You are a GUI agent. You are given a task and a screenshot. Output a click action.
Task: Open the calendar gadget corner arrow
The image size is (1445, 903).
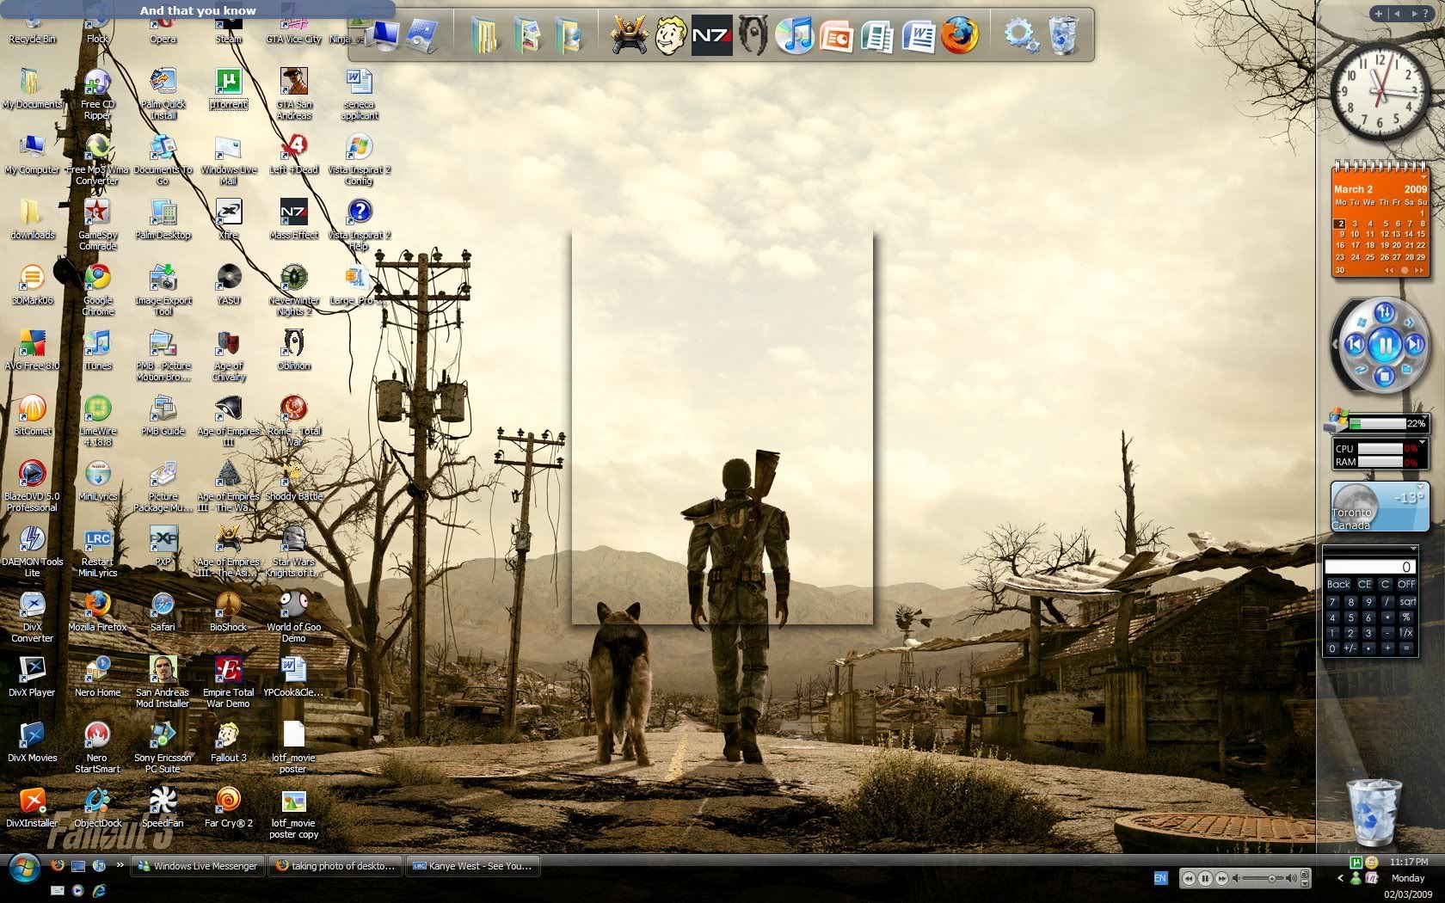coord(1424,175)
